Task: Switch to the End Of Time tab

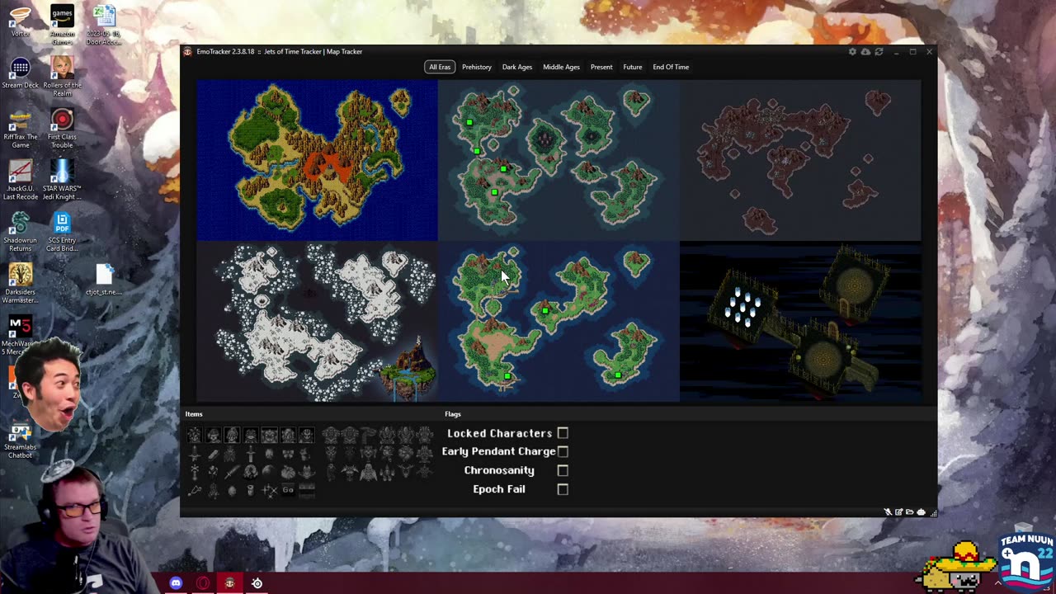Action: coord(671,67)
